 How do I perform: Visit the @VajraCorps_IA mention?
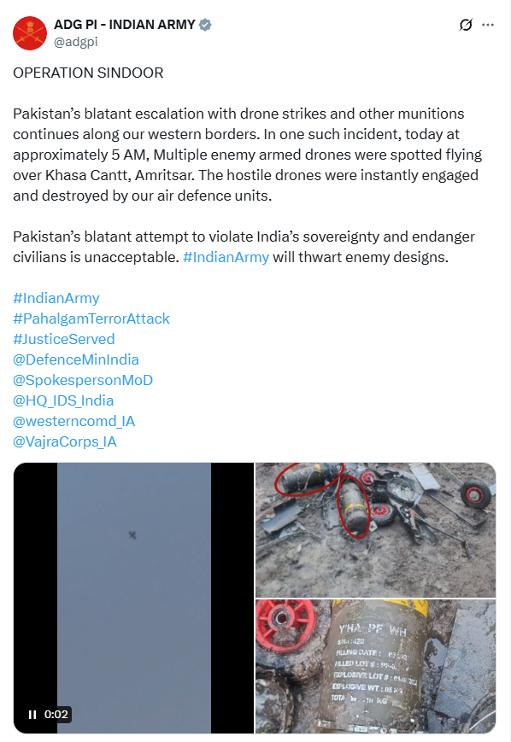(x=65, y=441)
